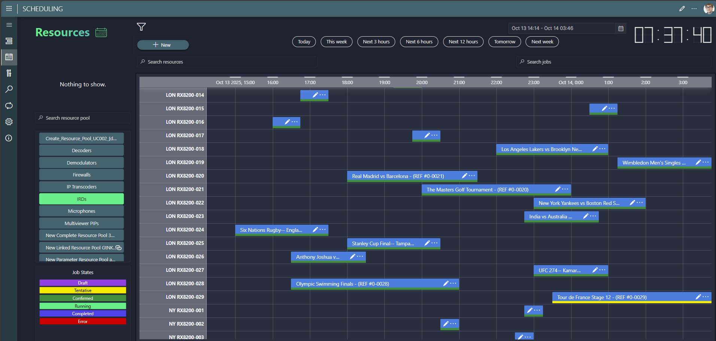Click the search magnifier in left sidebar
716x341 pixels.
9,89
